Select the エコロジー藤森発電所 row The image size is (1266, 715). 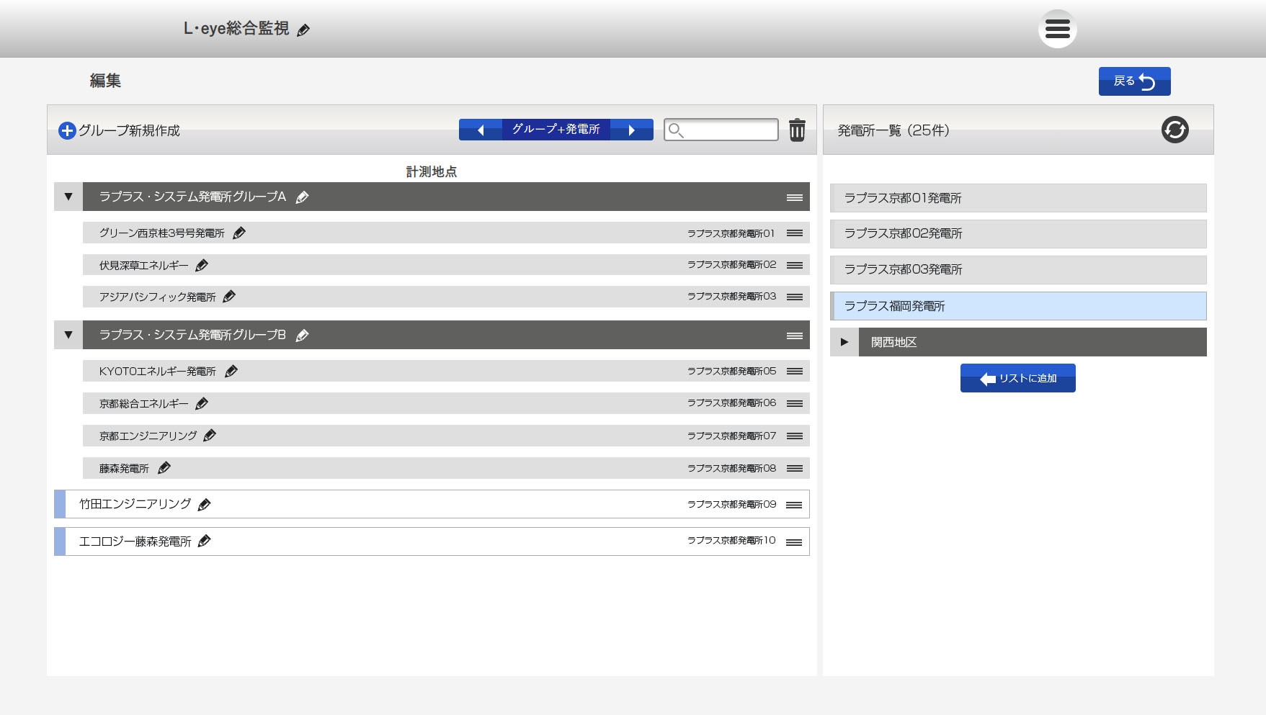pyautogui.click(x=432, y=541)
